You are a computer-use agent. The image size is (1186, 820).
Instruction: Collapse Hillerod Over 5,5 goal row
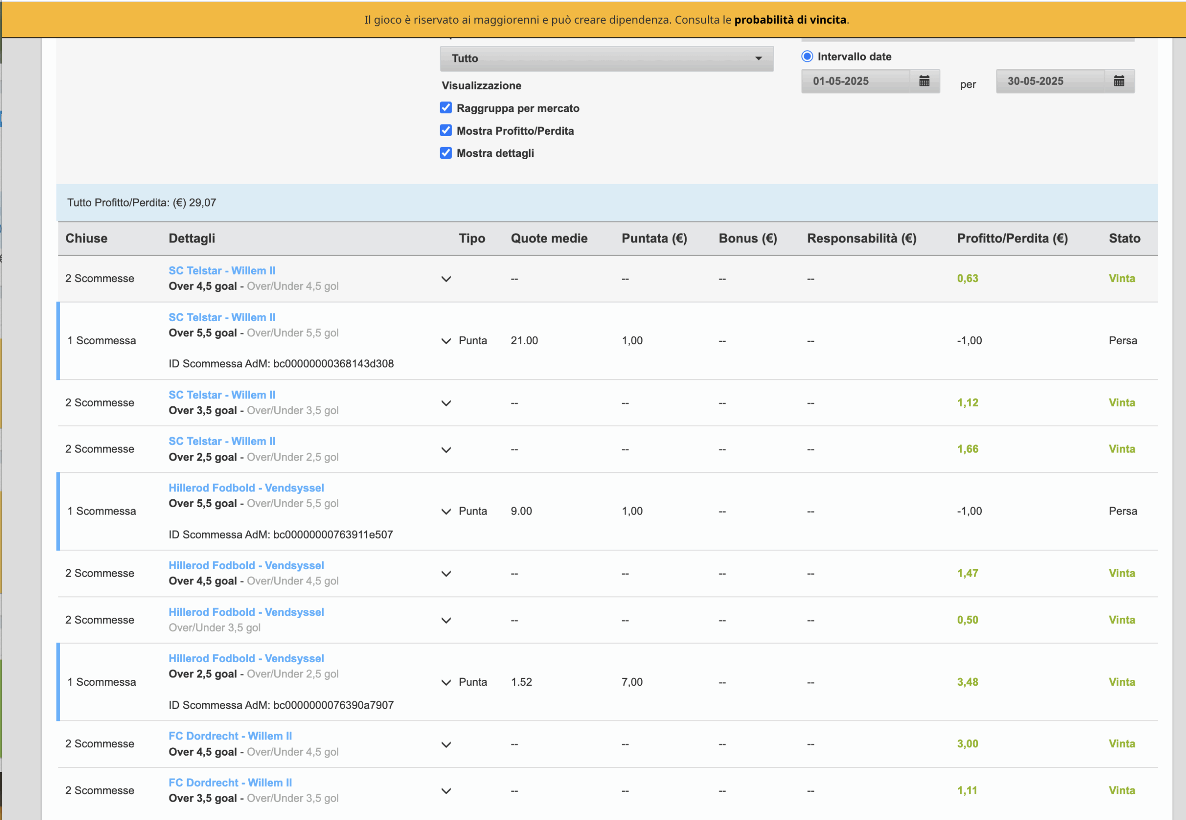coord(446,512)
